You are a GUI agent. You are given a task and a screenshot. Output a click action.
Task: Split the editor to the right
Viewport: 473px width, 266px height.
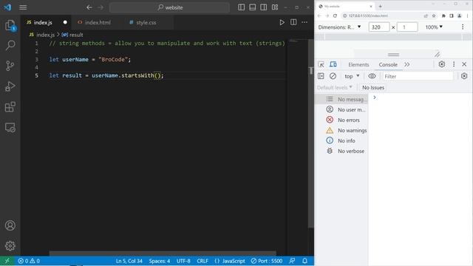coord(293,22)
